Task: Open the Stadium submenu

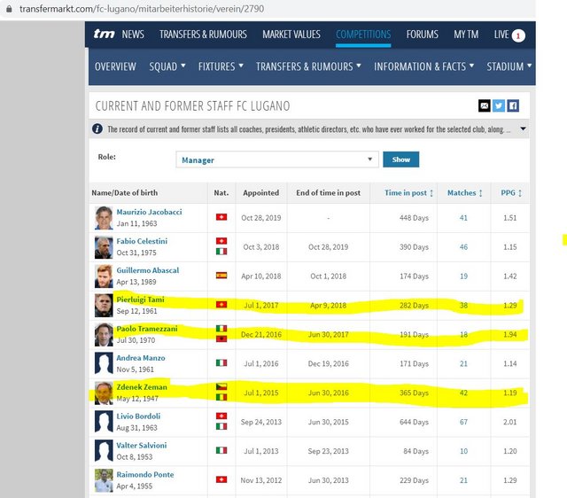Action: (x=509, y=66)
